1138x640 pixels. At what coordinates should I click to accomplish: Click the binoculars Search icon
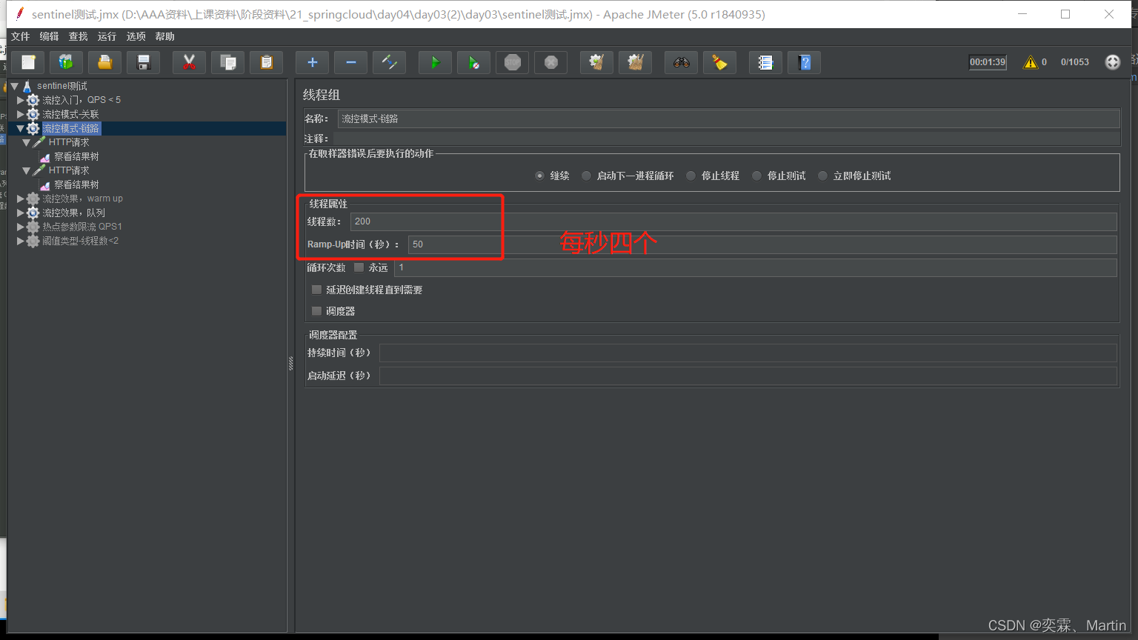[681, 63]
